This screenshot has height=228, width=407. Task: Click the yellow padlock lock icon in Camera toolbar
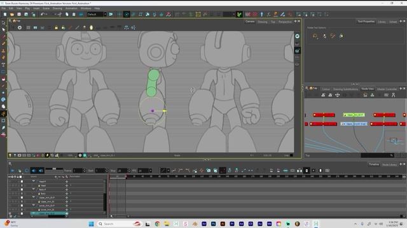(x=57, y=28)
